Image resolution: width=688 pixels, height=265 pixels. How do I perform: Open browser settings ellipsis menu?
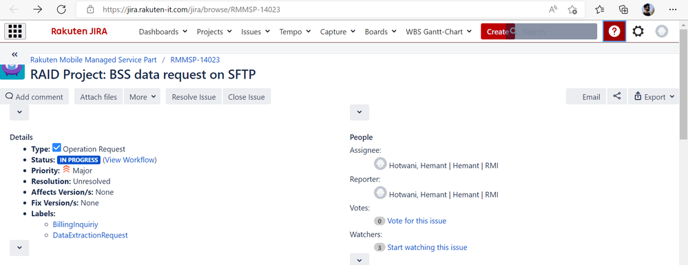tap(673, 9)
